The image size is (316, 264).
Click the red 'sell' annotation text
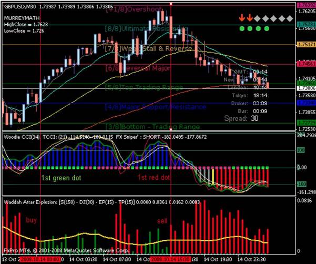tap(162, 221)
